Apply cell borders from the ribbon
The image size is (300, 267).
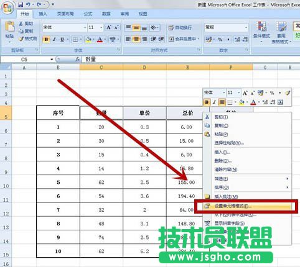(x=75, y=39)
